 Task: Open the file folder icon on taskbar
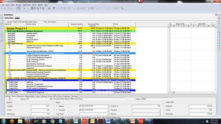coord(20,121)
